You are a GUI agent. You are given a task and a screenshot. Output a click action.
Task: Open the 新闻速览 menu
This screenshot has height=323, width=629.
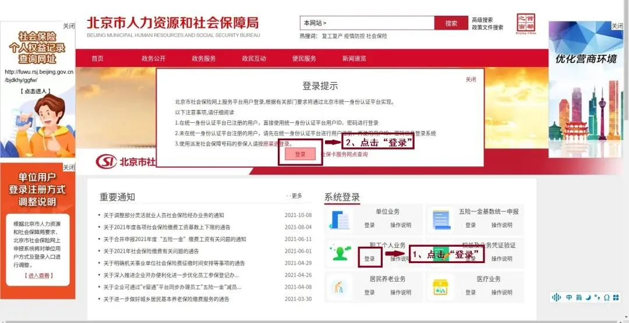pos(354,59)
